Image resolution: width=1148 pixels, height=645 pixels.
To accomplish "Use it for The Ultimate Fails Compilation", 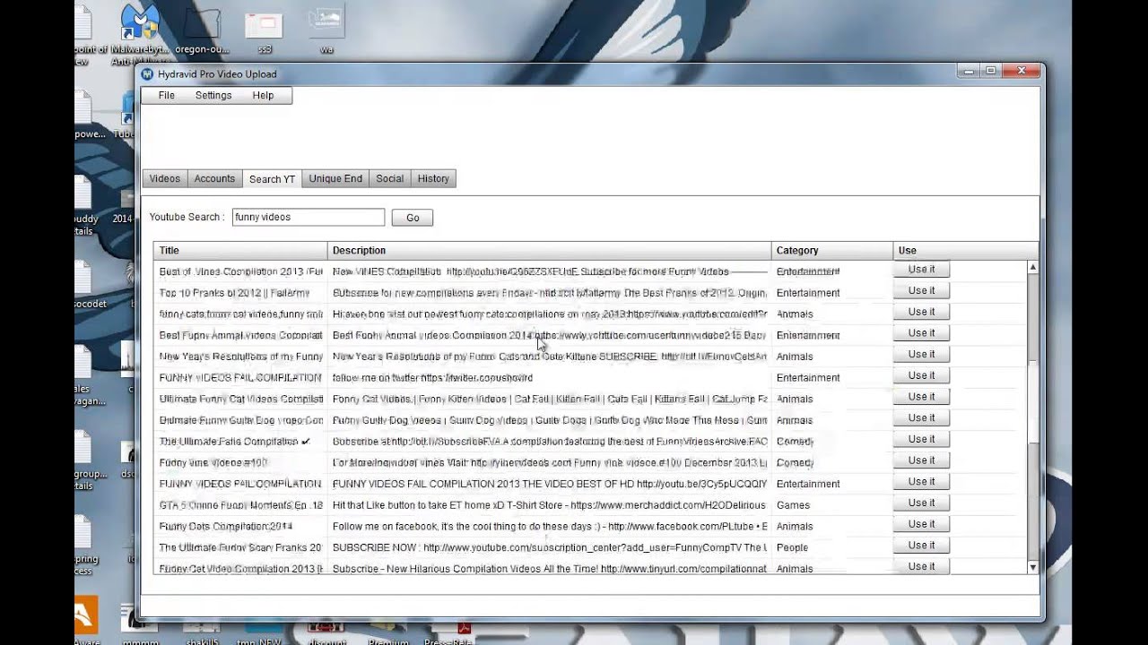I will click(921, 439).
